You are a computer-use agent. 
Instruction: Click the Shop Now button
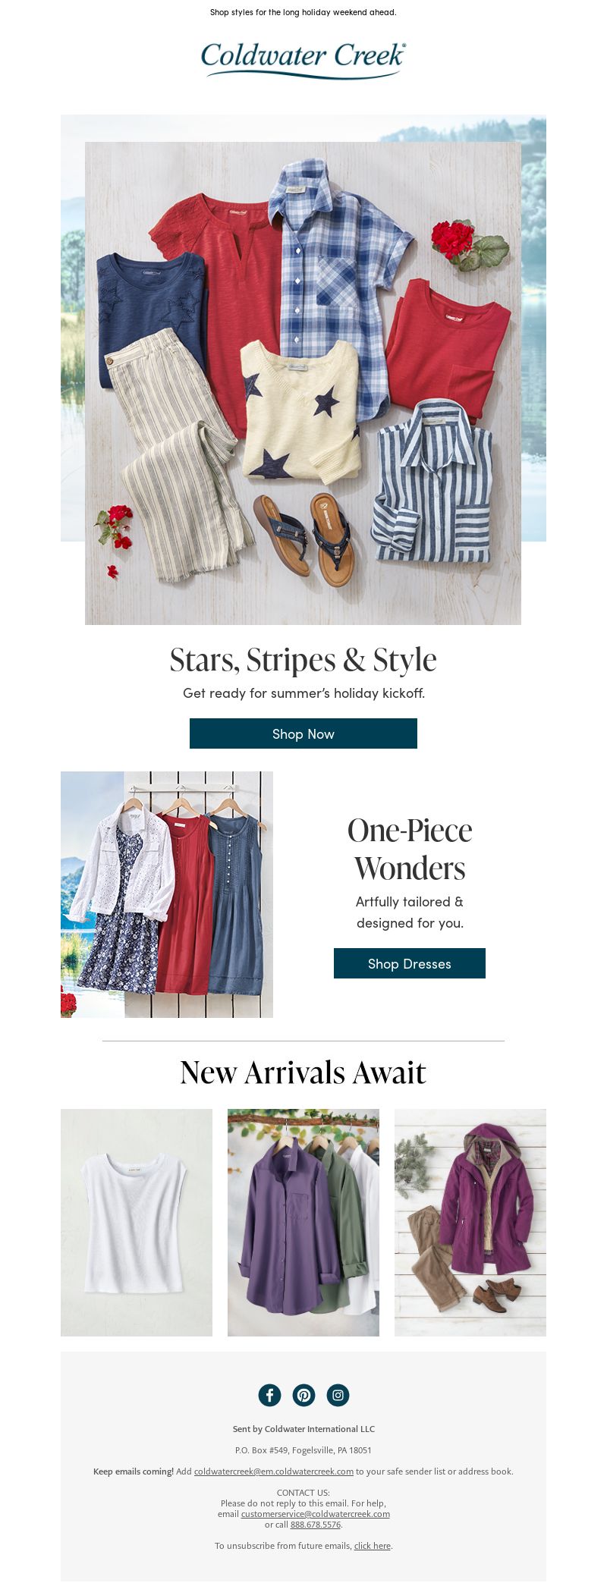(x=303, y=733)
